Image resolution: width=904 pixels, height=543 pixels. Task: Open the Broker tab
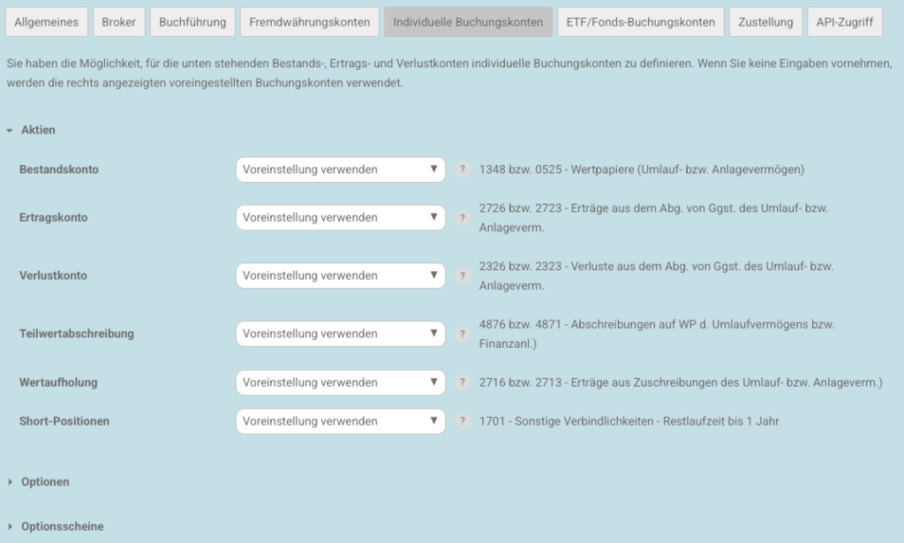[118, 21]
